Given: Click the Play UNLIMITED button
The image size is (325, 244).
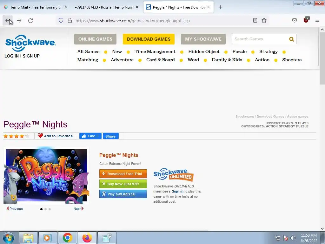Looking at the screenshot, I should tap(123, 194).
